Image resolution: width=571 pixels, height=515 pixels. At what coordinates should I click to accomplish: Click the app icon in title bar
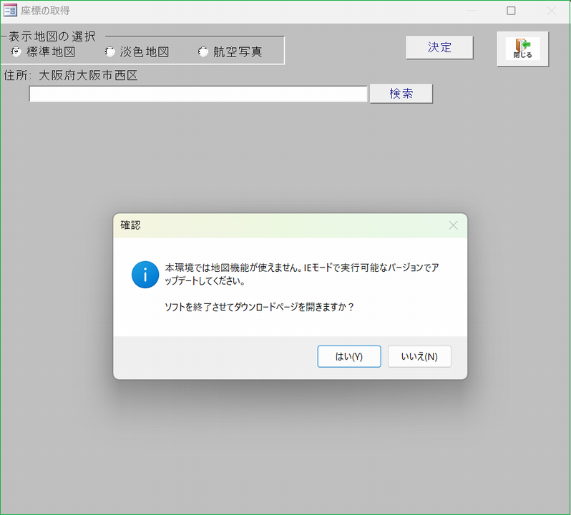point(11,11)
